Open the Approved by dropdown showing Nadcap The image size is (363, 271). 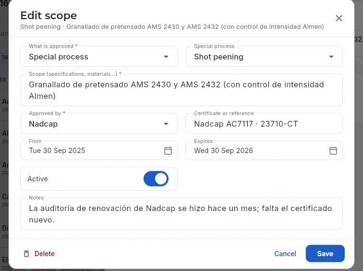point(99,124)
